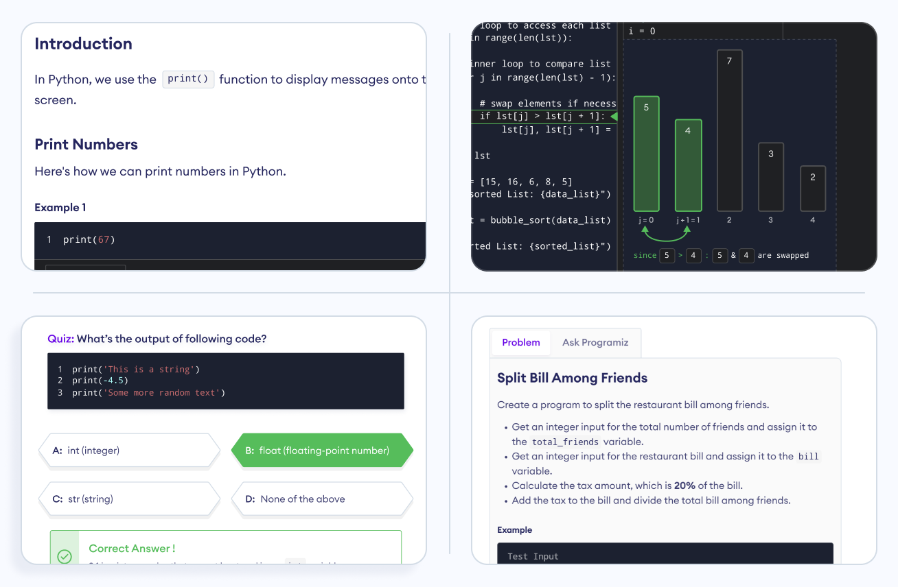Click the 'j+1=1' index label
898x587 pixels.
tap(688, 220)
